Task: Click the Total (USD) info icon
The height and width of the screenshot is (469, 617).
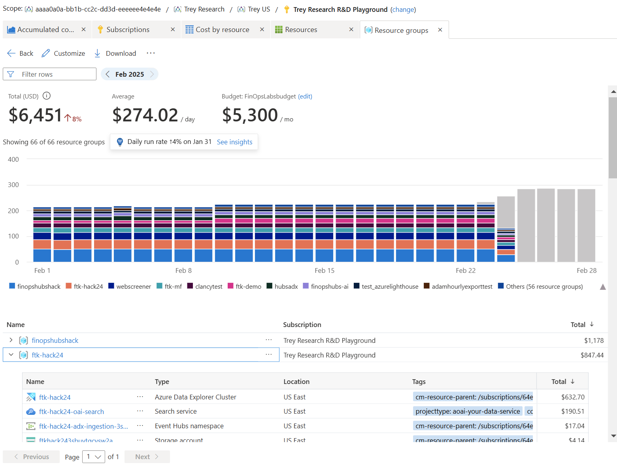Action: [47, 96]
